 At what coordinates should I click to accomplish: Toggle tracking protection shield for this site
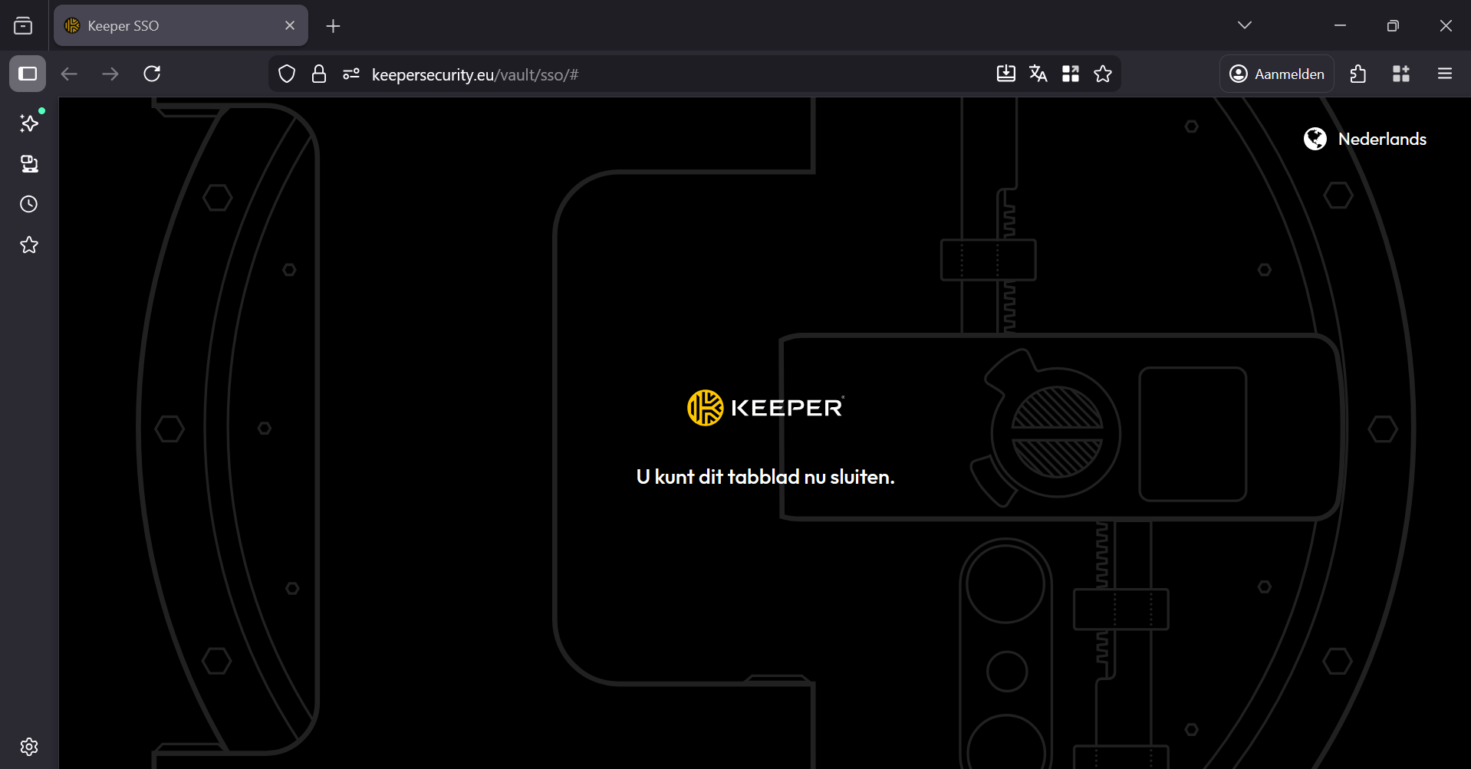pyautogui.click(x=286, y=74)
